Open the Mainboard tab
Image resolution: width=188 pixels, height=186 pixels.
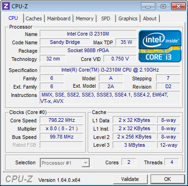(59, 18)
